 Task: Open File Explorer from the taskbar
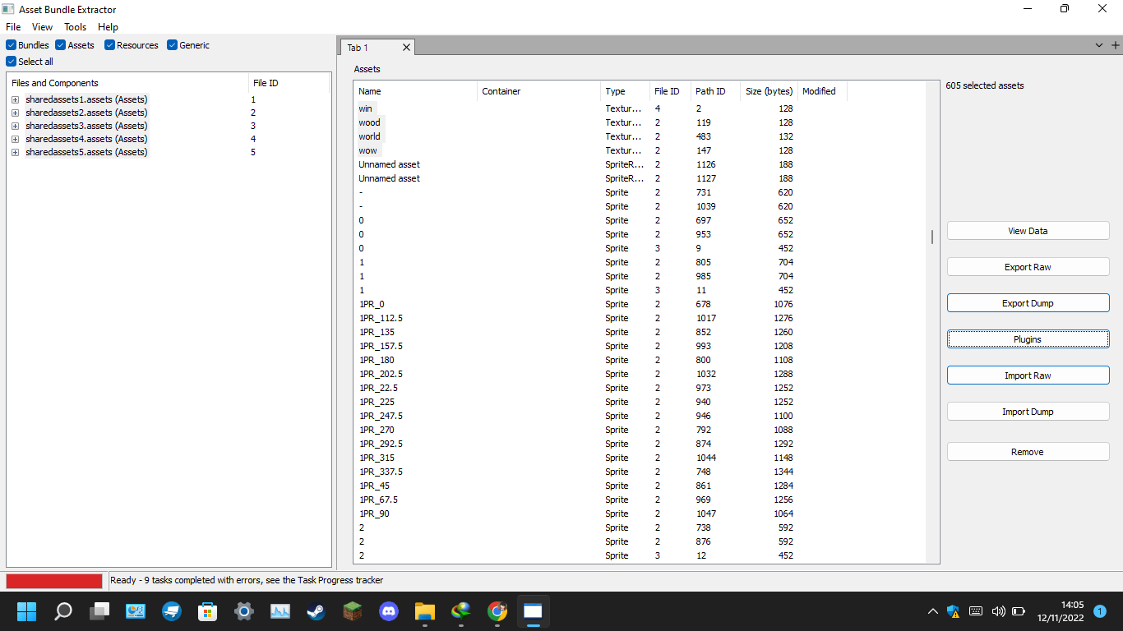click(x=424, y=611)
